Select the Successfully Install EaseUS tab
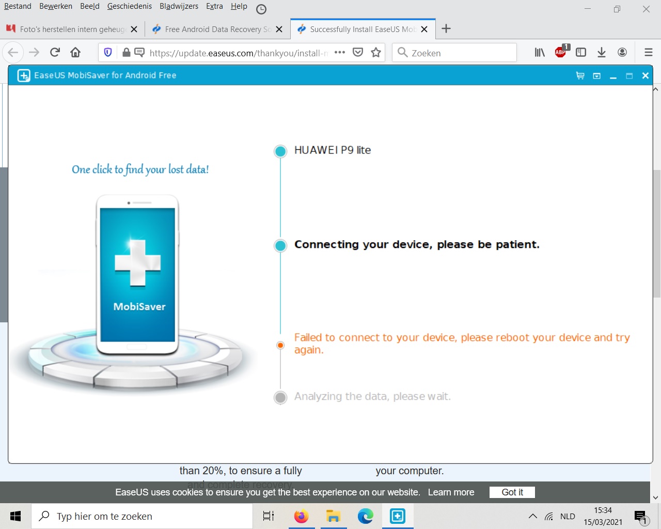 363,29
